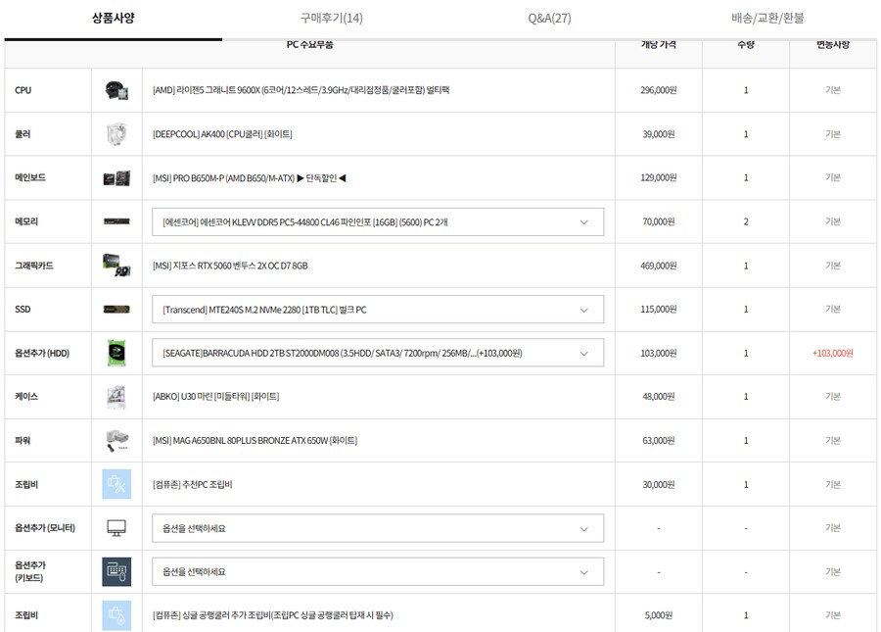Go to the 배송/교환/환불 tab
Screen dimensions: 881x632
click(x=767, y=19)
